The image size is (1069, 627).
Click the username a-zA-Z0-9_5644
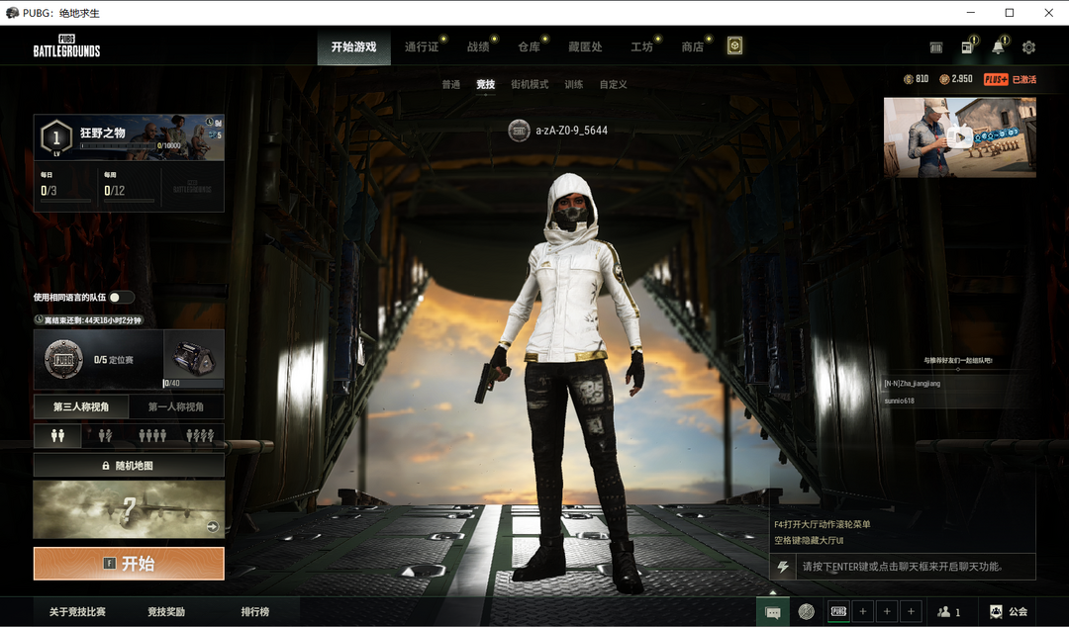tap(571, 131)
